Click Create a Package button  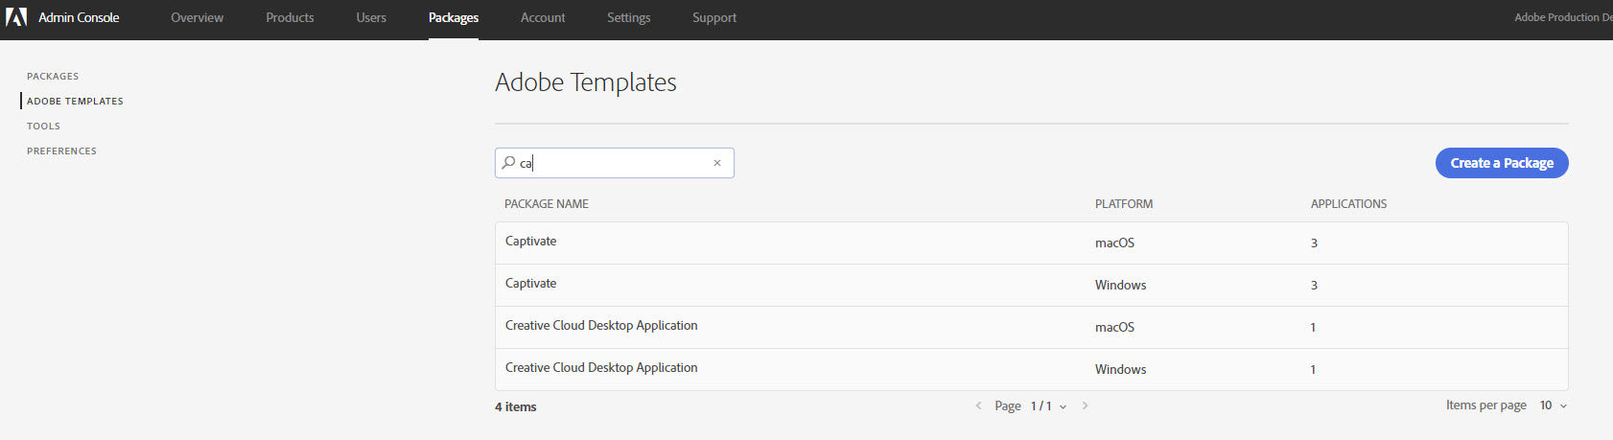1502,163
